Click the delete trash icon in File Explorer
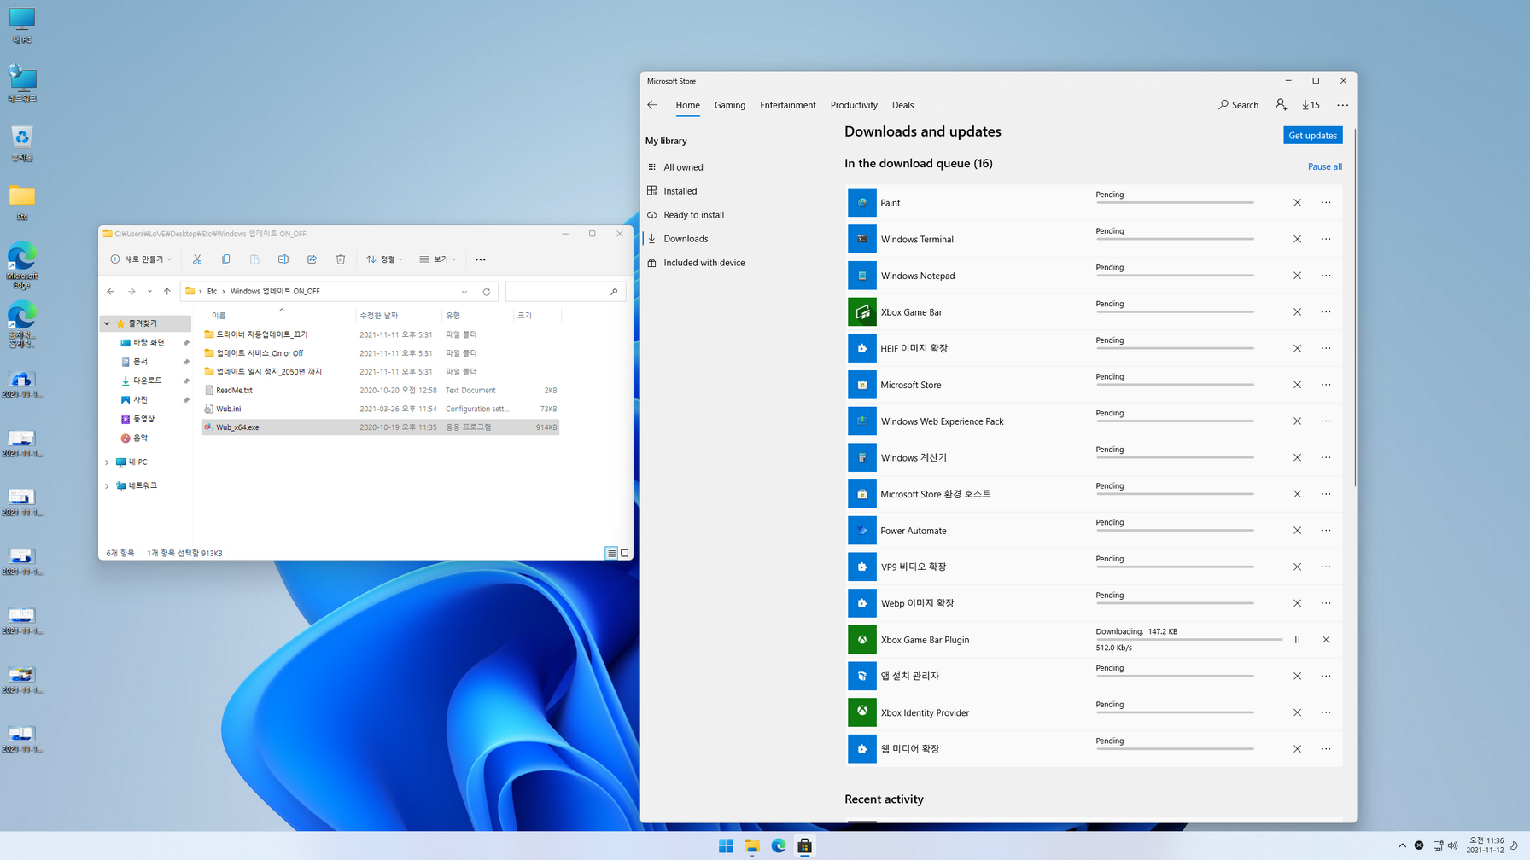1530x860 pixels. coord(341,259)
